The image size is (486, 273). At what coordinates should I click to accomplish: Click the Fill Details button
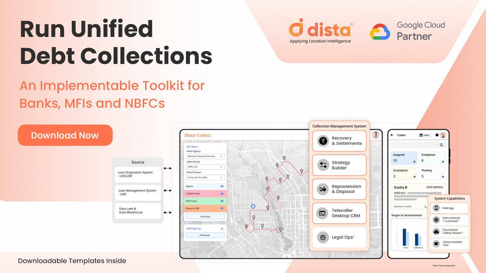coord(205,235)
